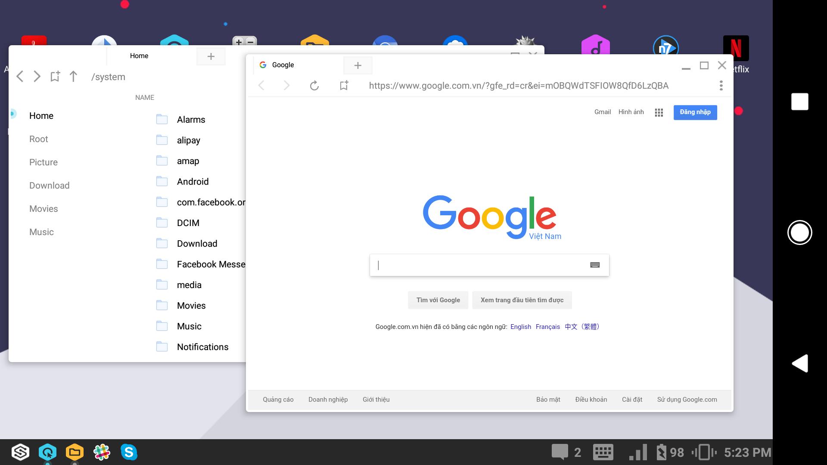Open the Netflix desktop icon
827x465 pixels.
pos(736,48)
